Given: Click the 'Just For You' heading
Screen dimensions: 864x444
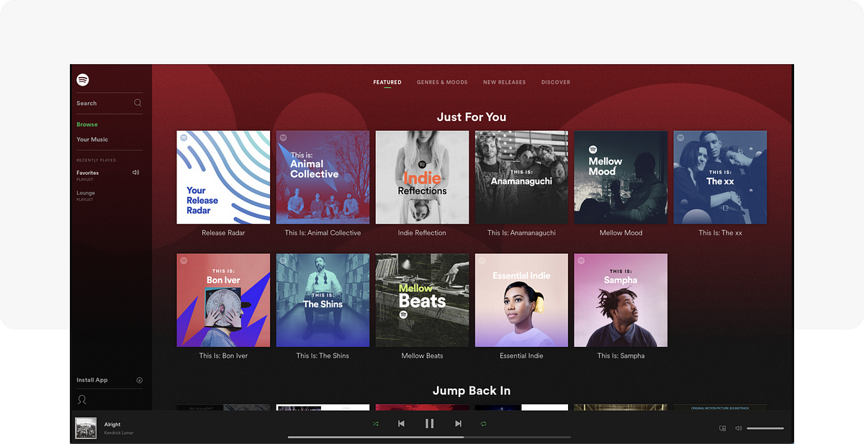Looking at the screenshot, I should point(472,117).
